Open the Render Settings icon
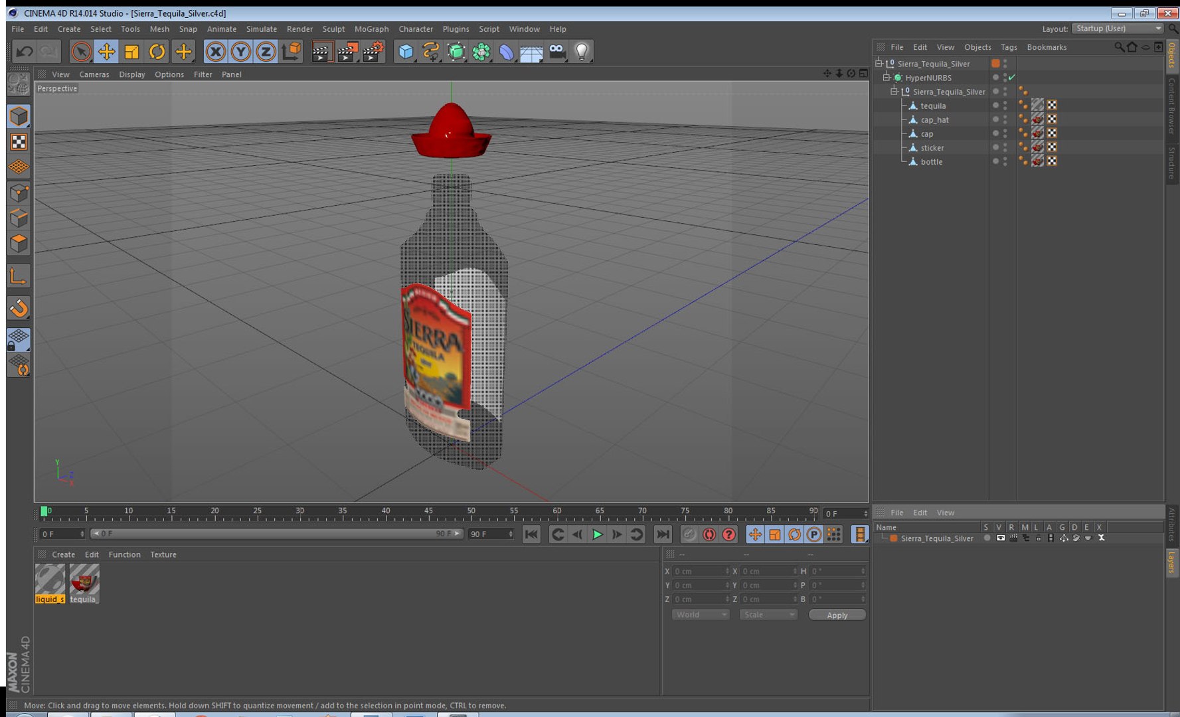Viewport: 1180px width, 717px height. [373, 51]
